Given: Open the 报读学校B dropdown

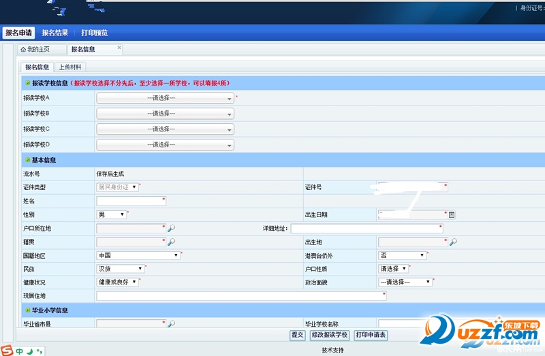Looking at the screenshot, I should click(x=165, y=114).
